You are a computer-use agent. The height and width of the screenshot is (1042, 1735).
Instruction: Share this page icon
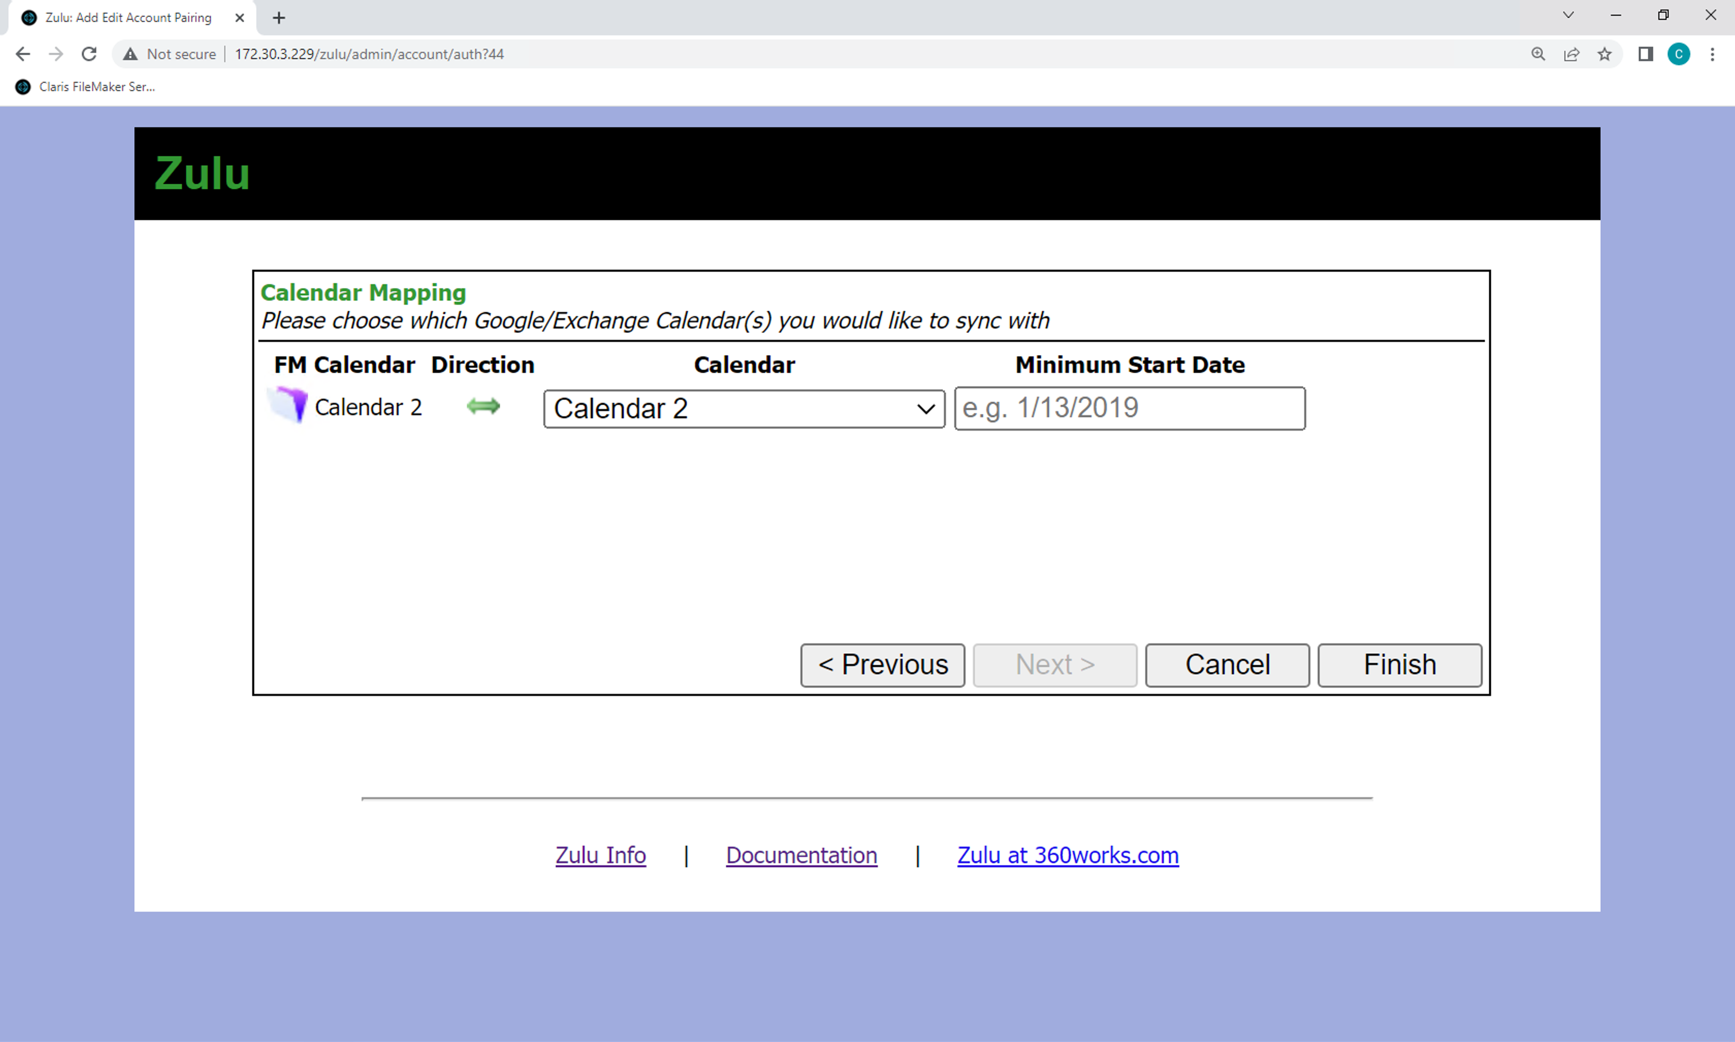[1571, 54]
